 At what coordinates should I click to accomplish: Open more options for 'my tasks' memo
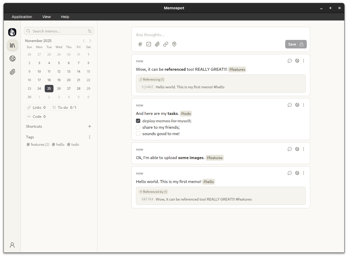pos(304,105)
